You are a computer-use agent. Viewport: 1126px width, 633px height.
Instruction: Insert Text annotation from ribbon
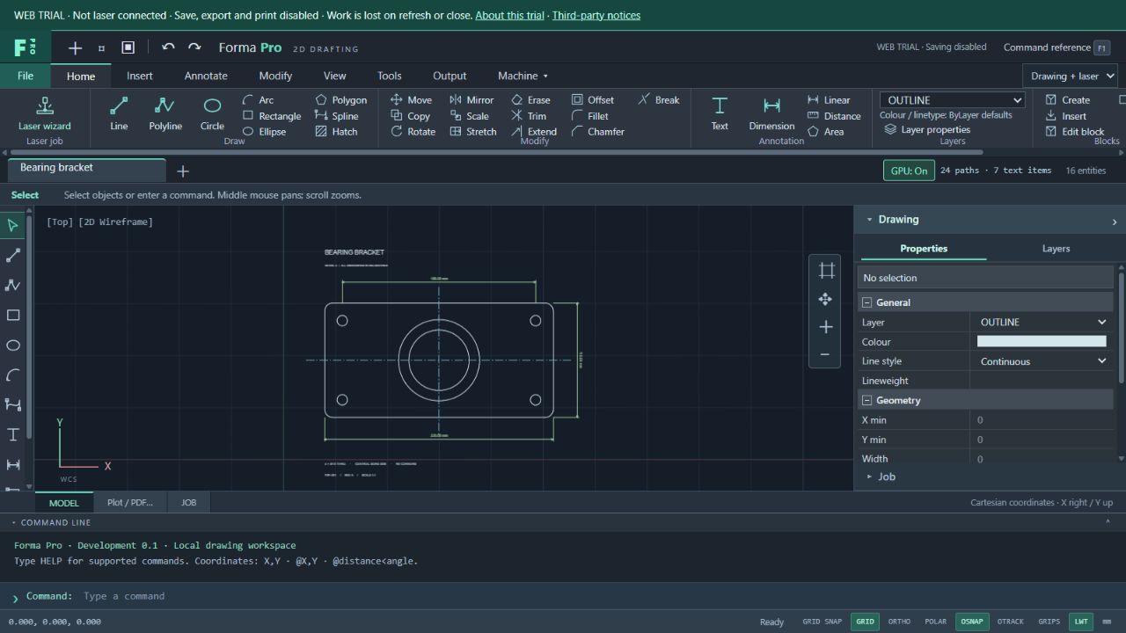coord(720,113)
